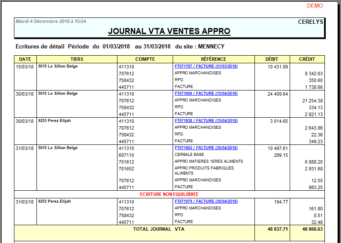Click the DÉBIT column header
The height and width of the screenshot is (243, 341).
[x=272, y=59]
